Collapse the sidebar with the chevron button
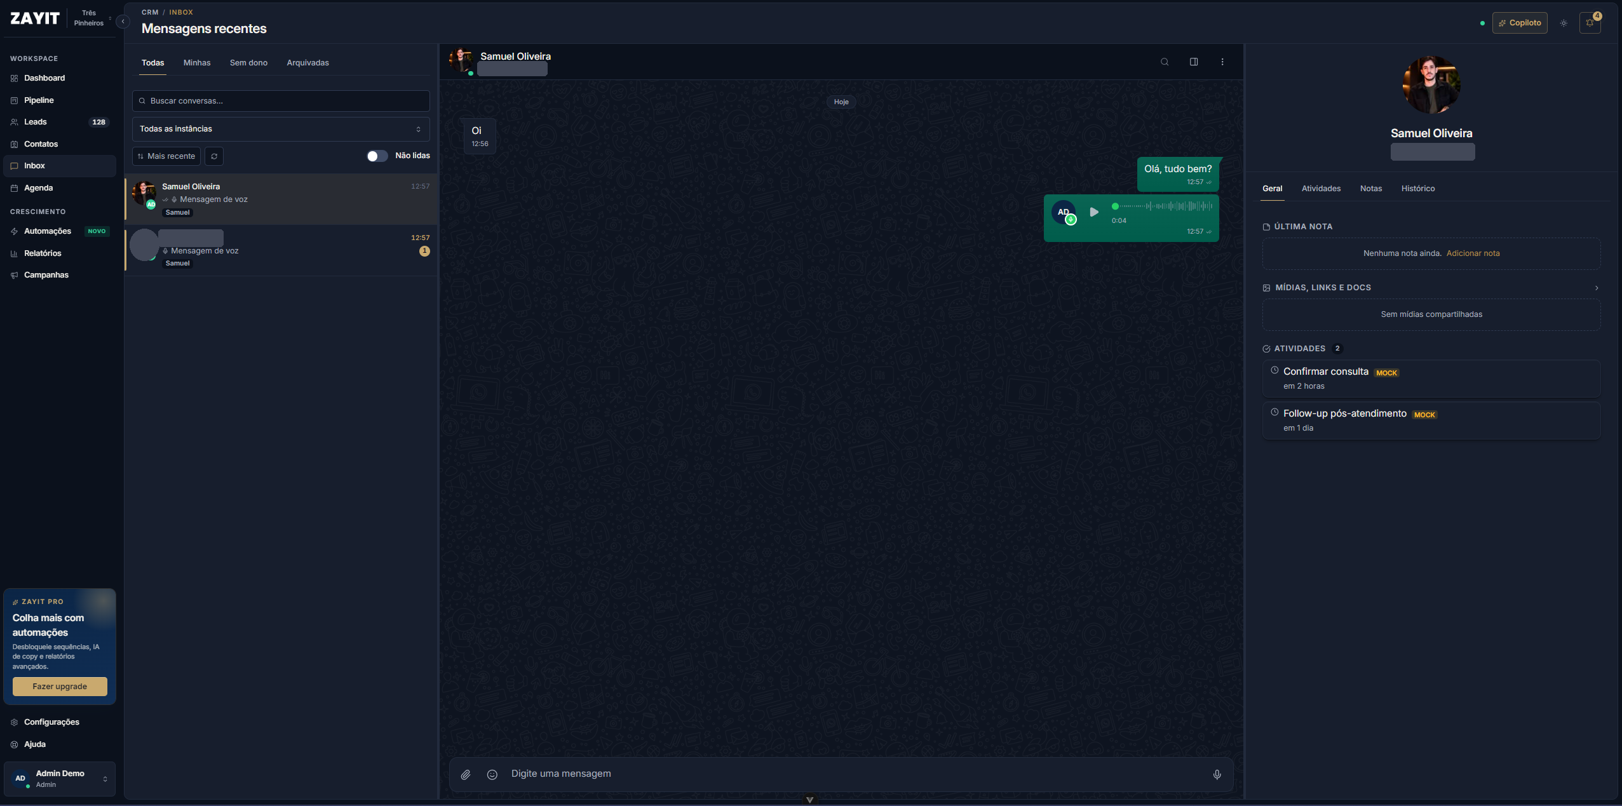 point(123,22)
